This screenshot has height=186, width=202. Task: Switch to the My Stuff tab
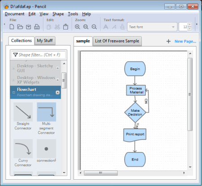tap(45, 41)
